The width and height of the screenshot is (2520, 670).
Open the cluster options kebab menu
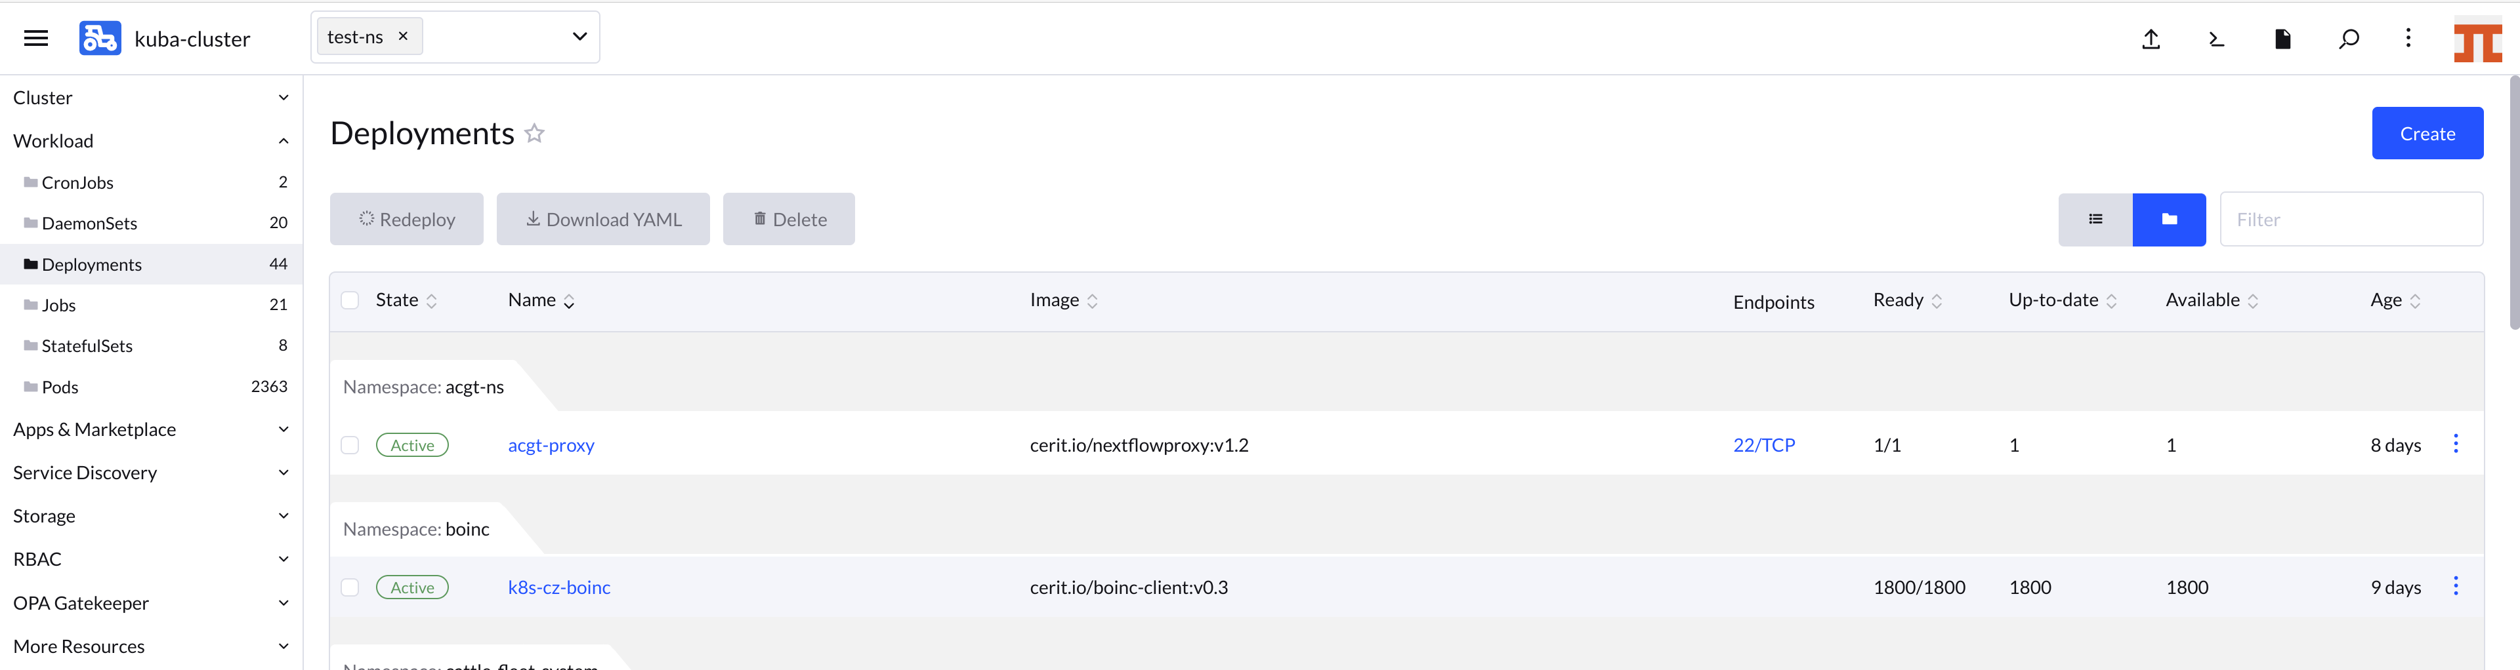point(2408,38)
